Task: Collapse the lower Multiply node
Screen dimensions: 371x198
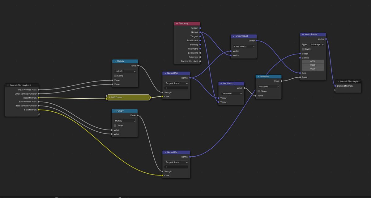Action: coord(115,111)
